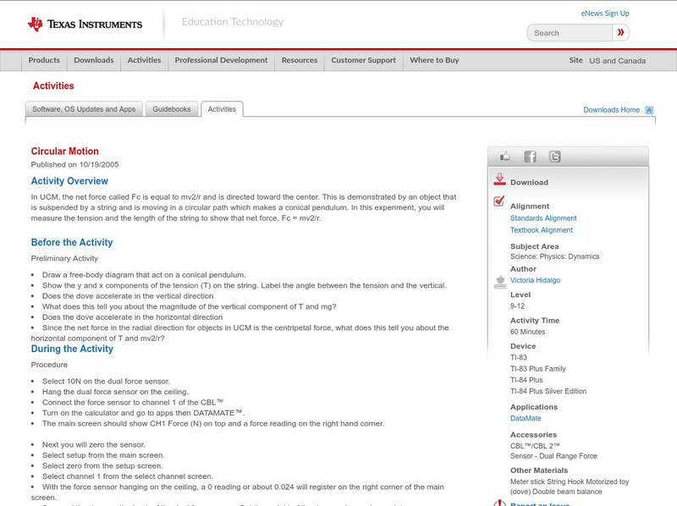Click the red Alignment checkmark icon
Viewport: 677px width, 506px height.
[499, 202]
